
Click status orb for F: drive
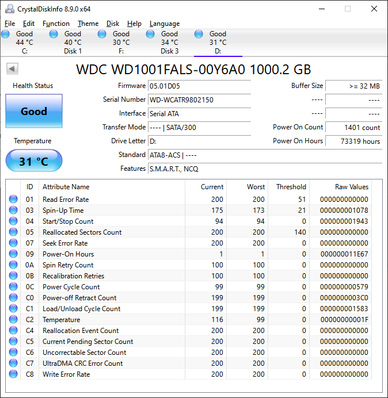coord(102,34)
